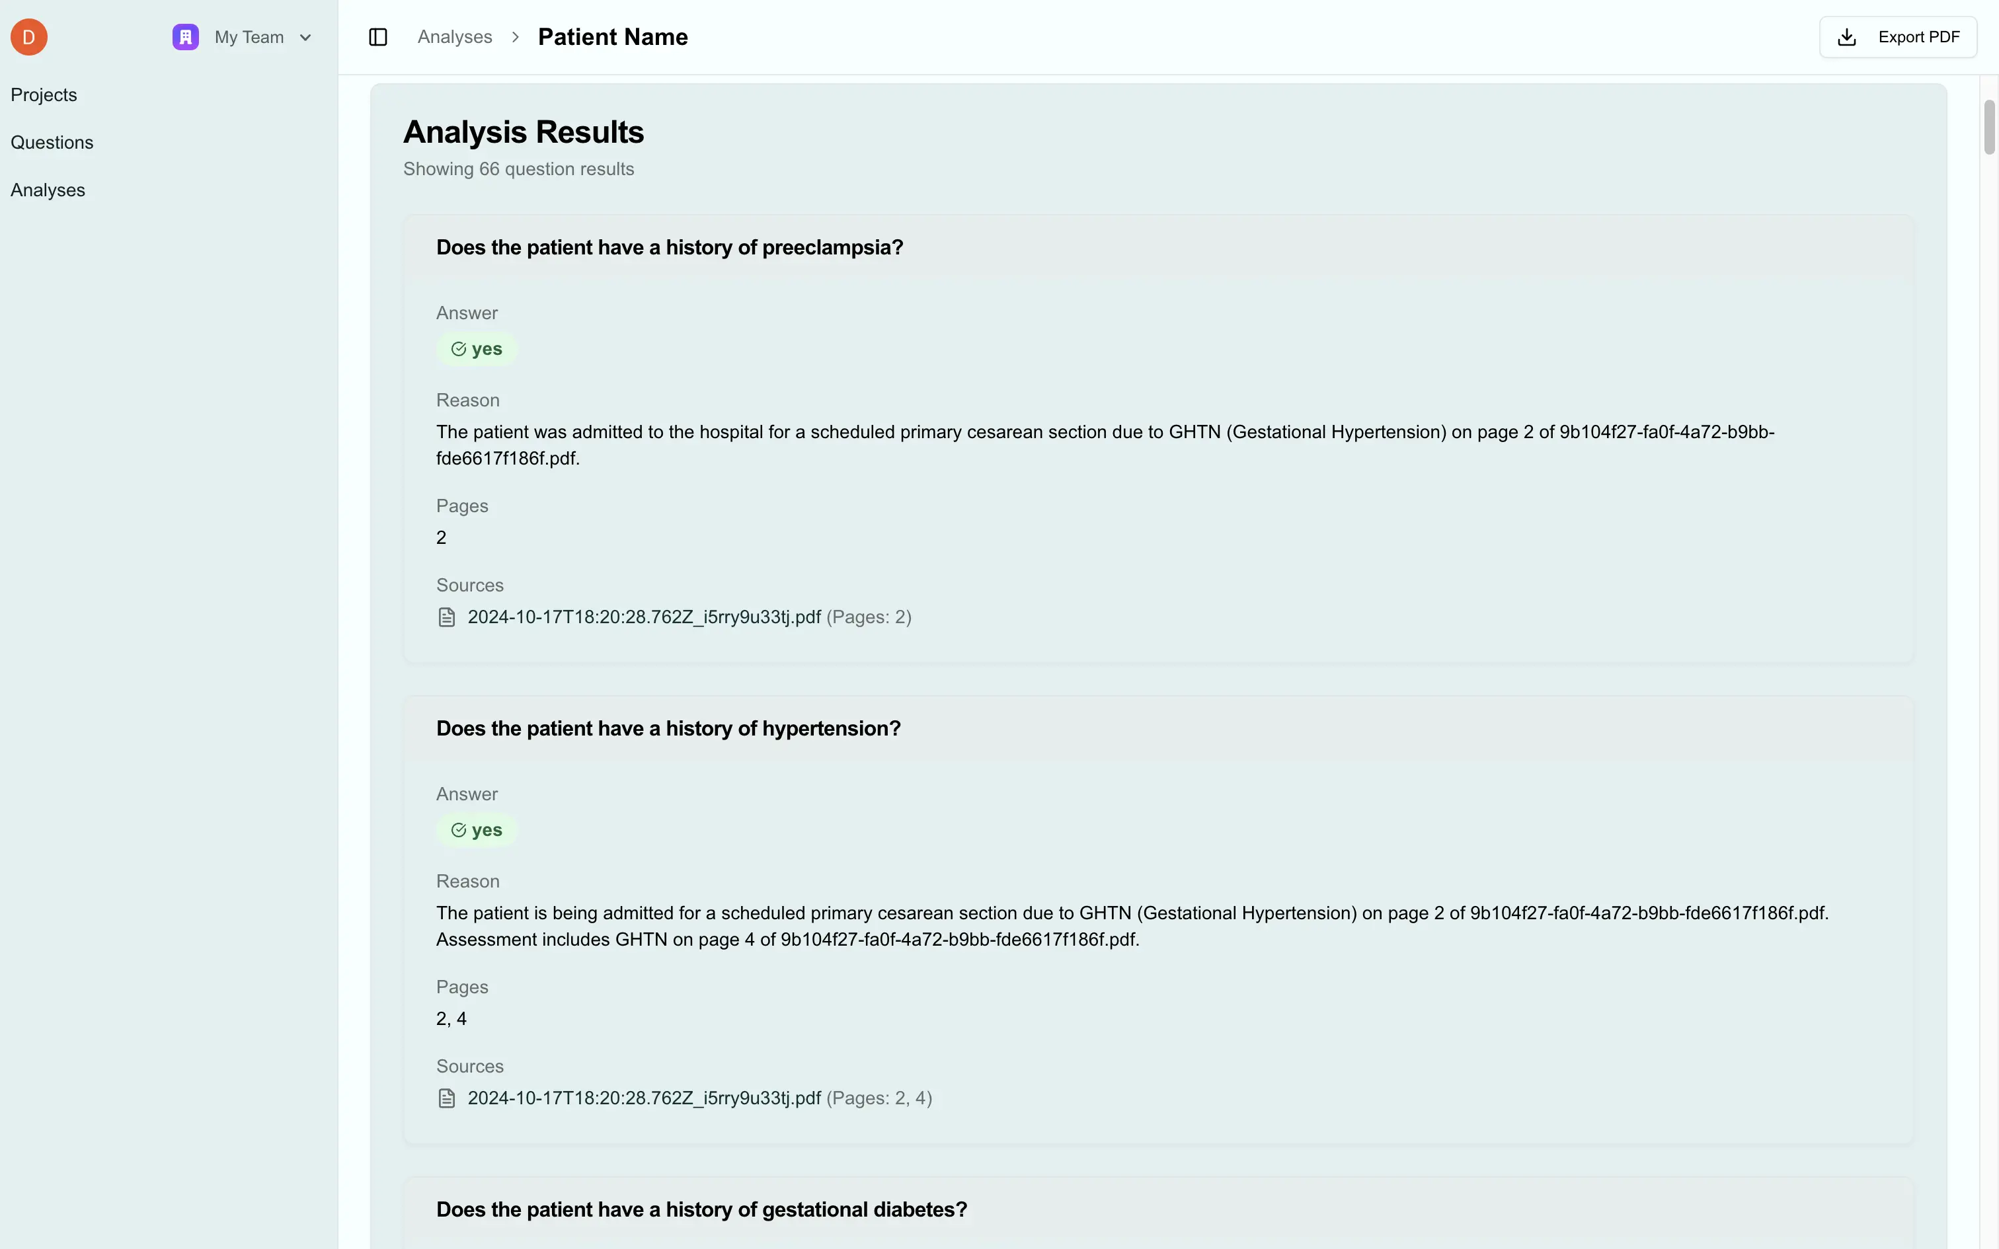
Task: Click the purple My Team logo icon
Action: tap(185, 36)
